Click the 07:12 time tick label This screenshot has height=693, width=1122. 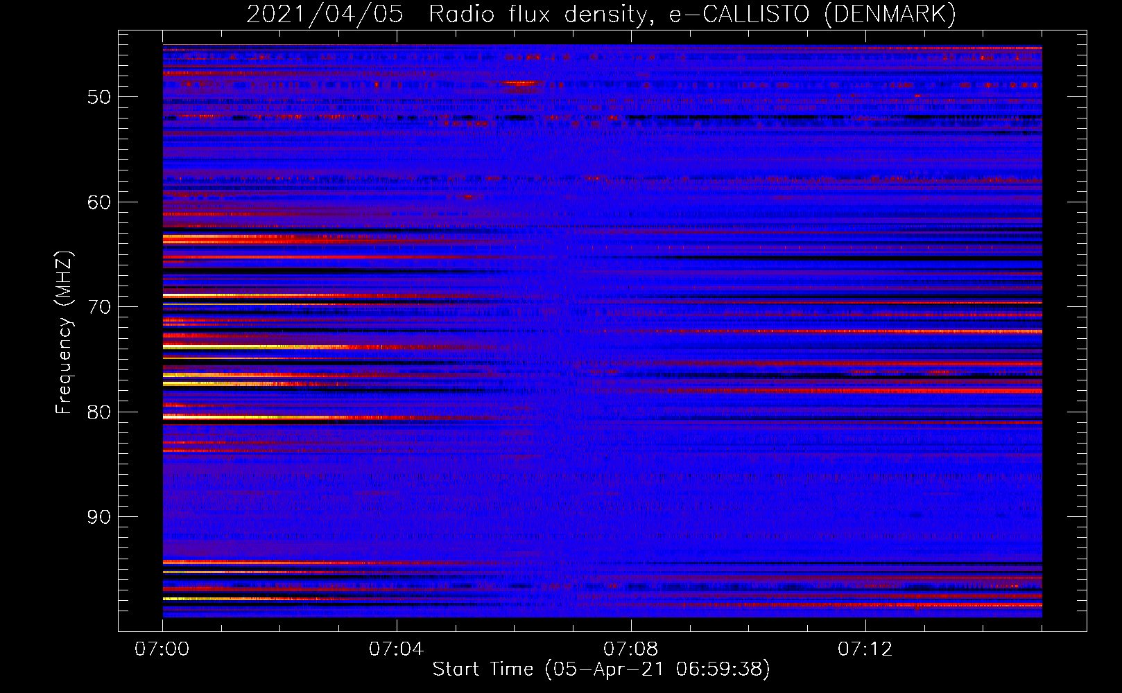(865, 649)
